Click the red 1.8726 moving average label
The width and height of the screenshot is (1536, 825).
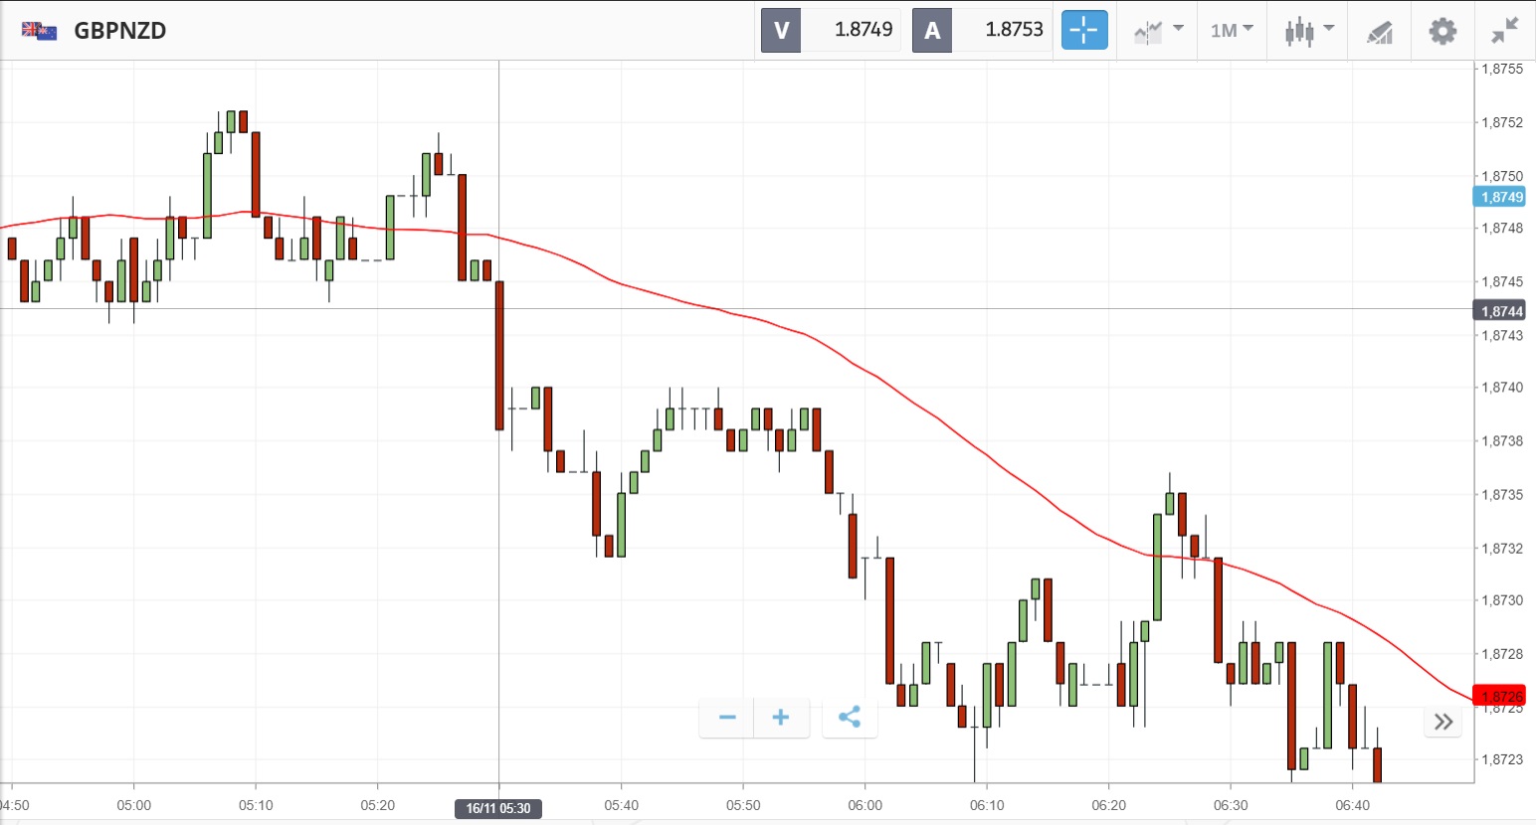[x=1500, y=696]
